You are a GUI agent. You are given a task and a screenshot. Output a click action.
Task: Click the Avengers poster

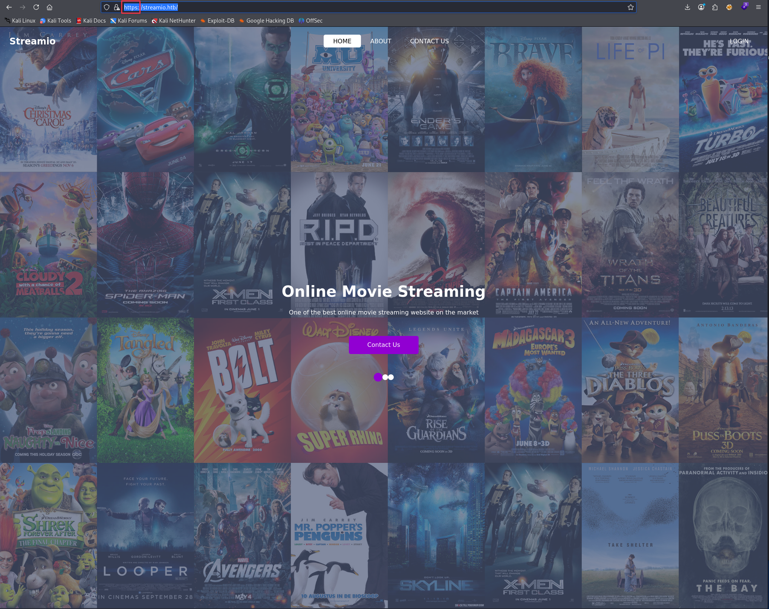pos(242,536)
